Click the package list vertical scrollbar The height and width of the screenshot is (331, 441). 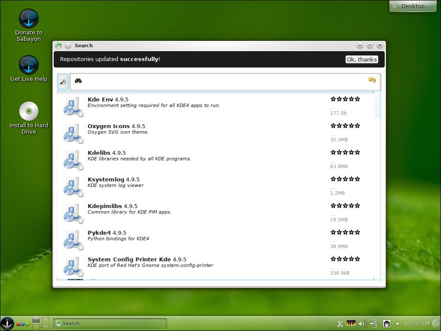(377, 186)
